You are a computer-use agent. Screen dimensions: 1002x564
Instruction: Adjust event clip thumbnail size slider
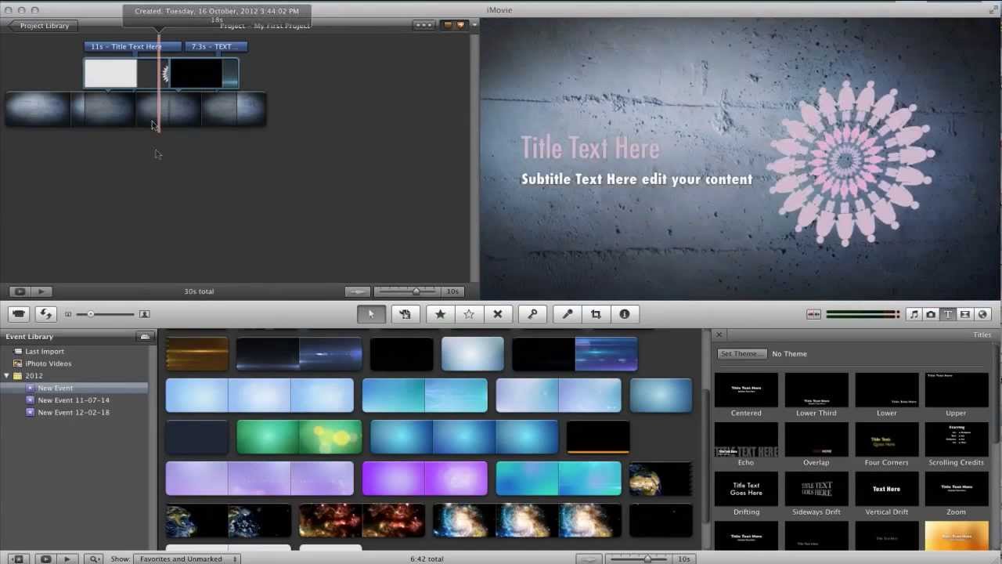pos(105,314)
